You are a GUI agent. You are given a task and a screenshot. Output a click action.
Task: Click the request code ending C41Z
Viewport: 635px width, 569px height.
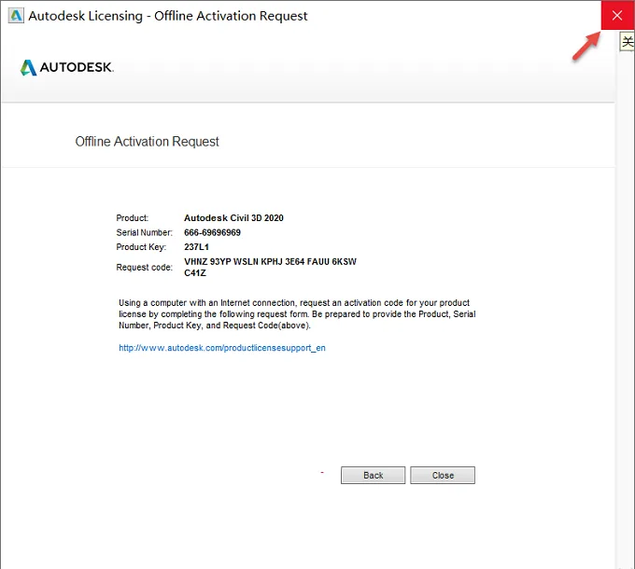pyautogui.click(x=195, y=273)
